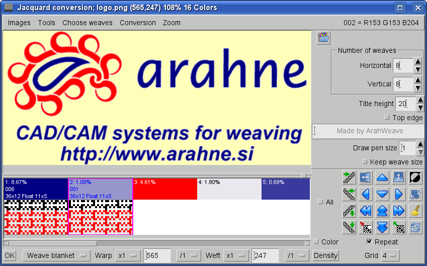427x266 pixels.
Task: Open the Conversion menu
Action: [x=138, y=23]
